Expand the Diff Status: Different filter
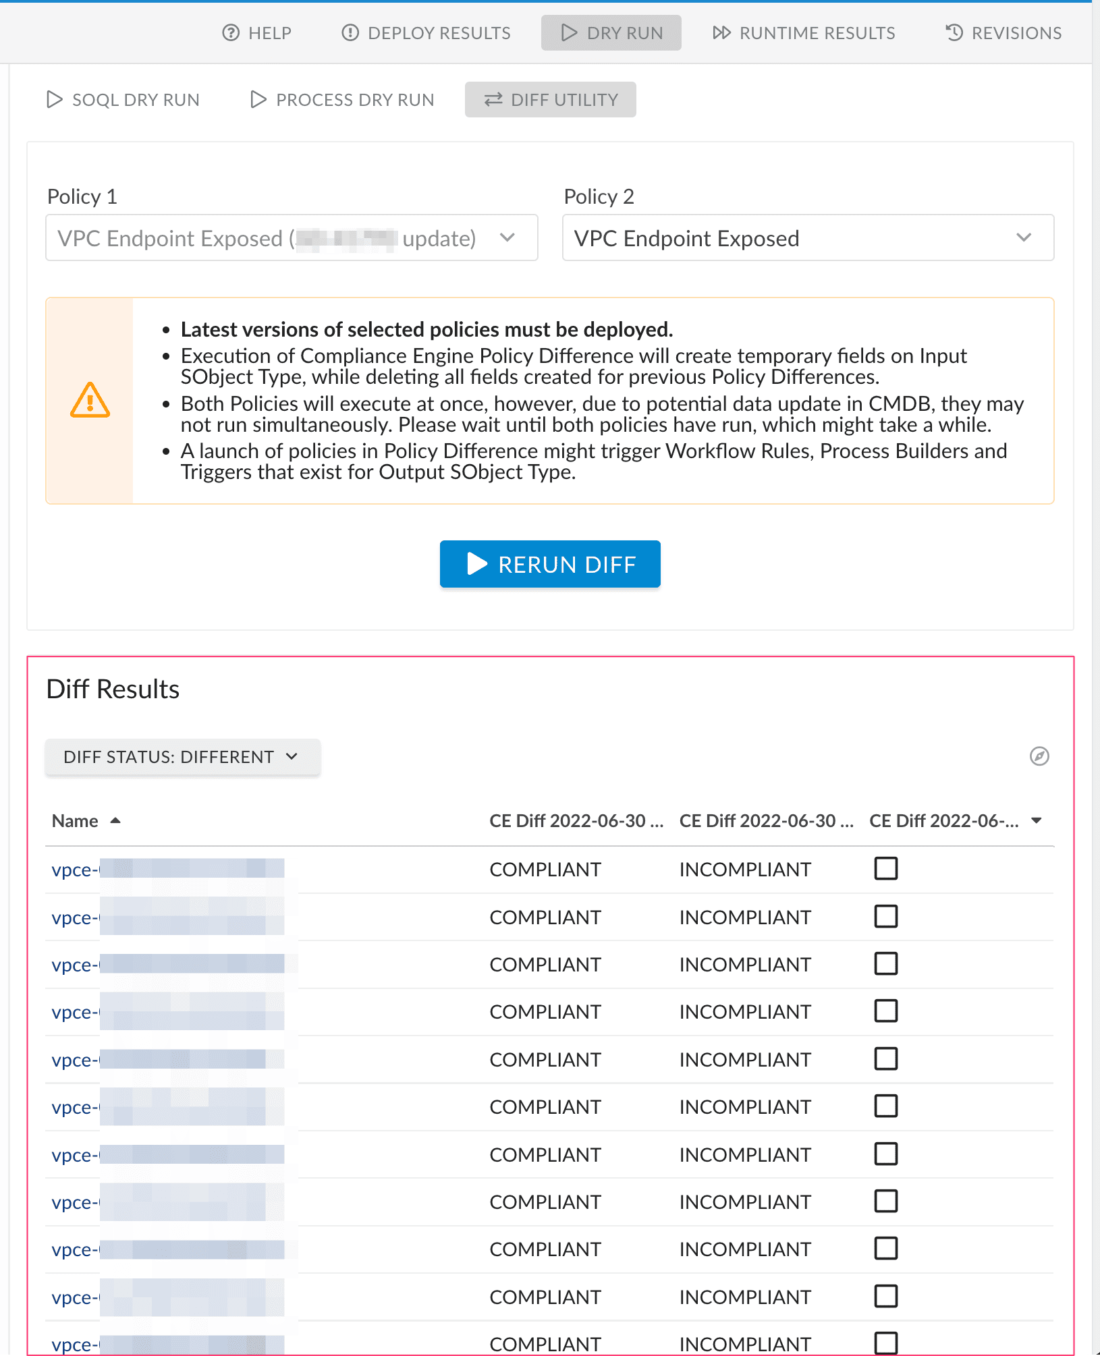The width and height of the screenshot is (1100, 1356). [x=182, y=757]
